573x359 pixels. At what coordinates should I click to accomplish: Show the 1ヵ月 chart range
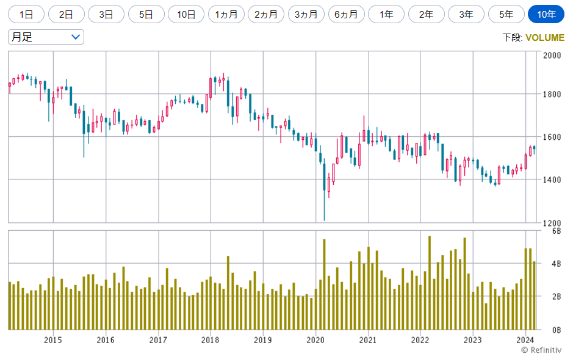click(226, 14)
